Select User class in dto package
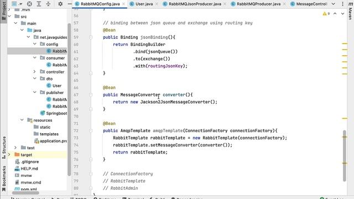Viewport: 354px width, 199px height. (54, 86)
